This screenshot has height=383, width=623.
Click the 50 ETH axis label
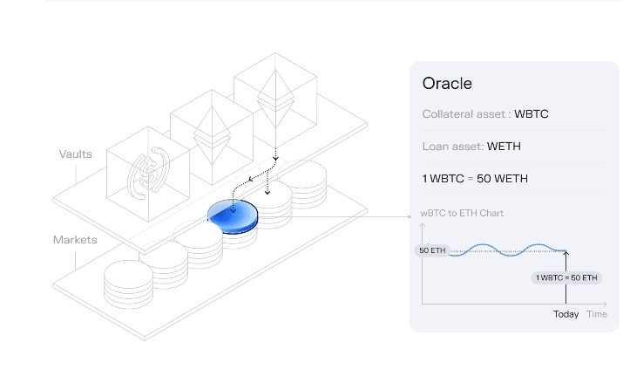click(x=433, y=250)
